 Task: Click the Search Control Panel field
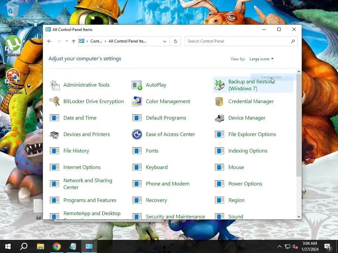tap(241, 41)
